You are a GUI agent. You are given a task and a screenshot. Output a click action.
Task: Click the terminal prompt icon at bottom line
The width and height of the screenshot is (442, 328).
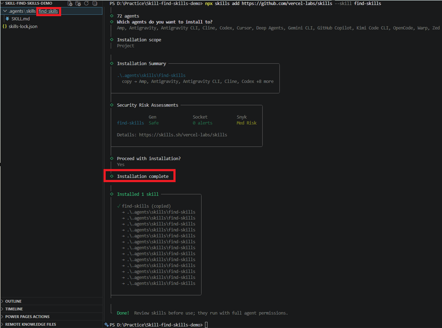coord(106,325)
